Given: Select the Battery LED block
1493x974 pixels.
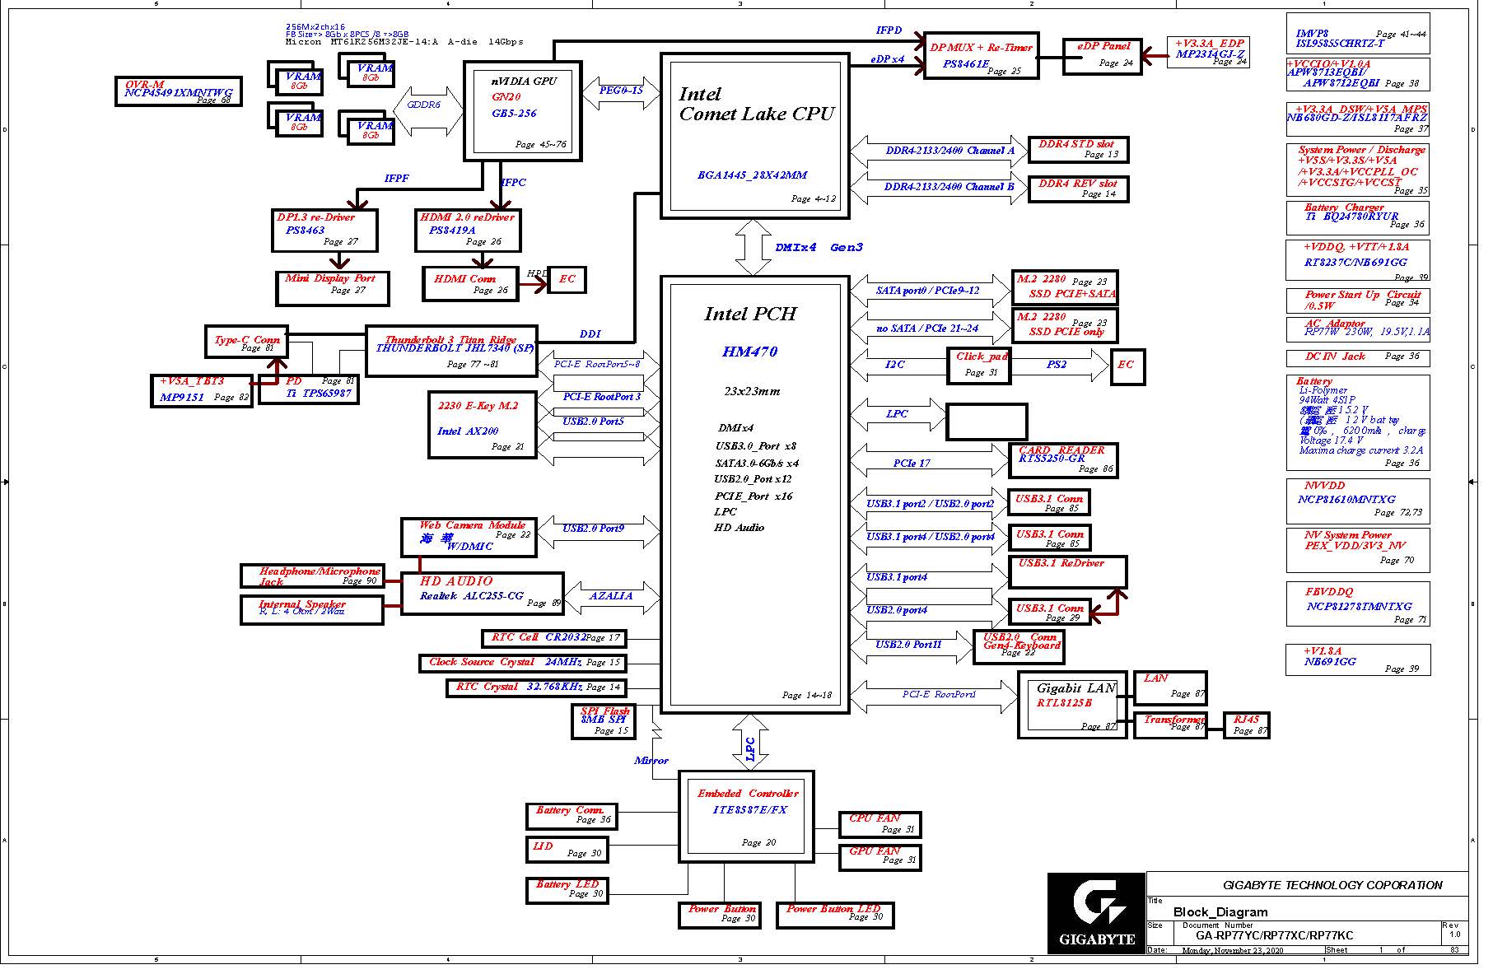Looking at the screenshot, I should (x=567, y=891).
